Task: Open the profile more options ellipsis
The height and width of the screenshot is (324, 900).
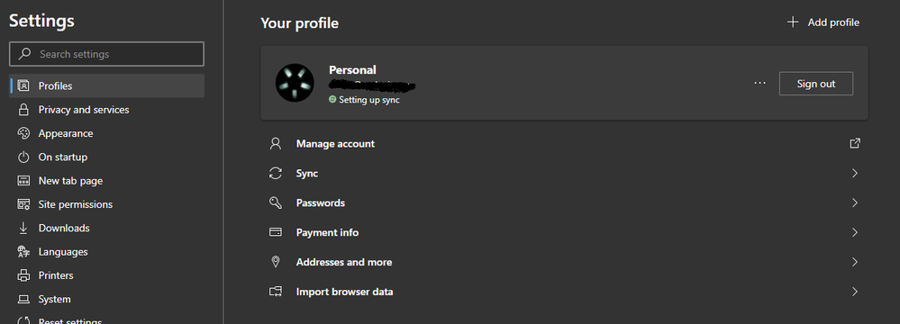Action: pos(760,83)
